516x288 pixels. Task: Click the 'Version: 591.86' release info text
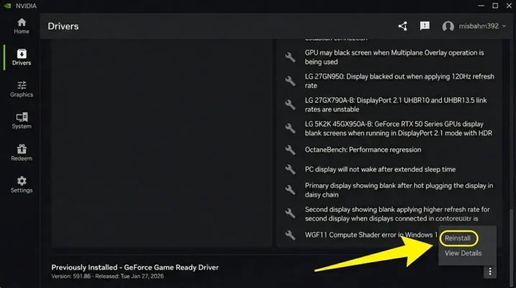tap(107, 276)
